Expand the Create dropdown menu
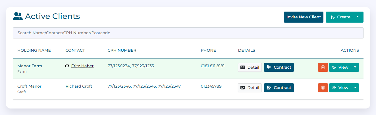 (x=358, y=17)
